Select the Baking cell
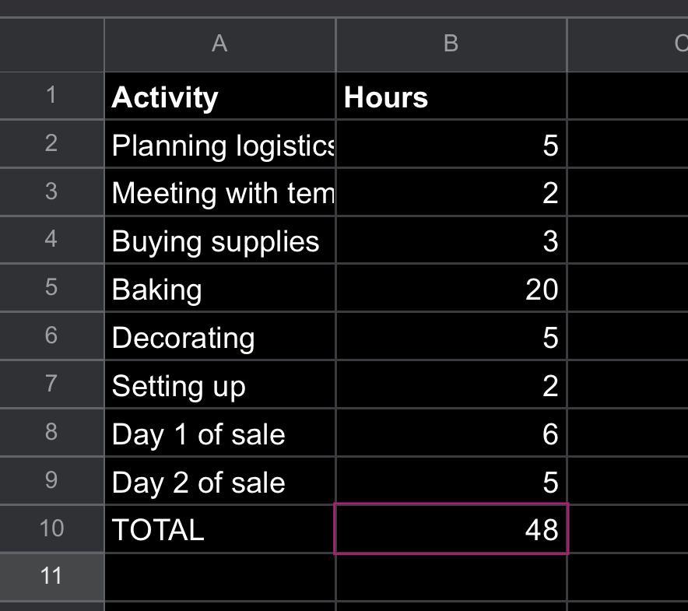 [x=219, y=289]
